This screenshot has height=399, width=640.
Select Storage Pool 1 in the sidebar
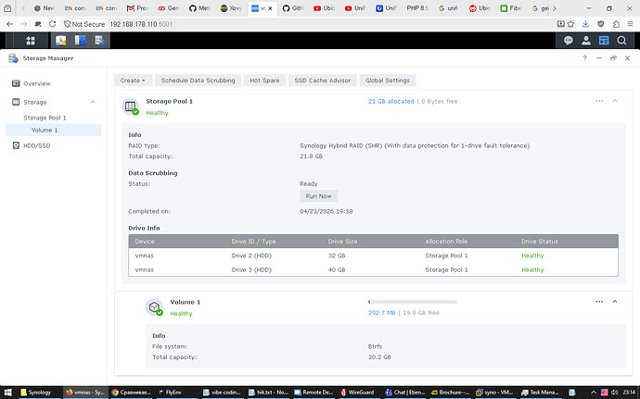[x=45, y=118]
